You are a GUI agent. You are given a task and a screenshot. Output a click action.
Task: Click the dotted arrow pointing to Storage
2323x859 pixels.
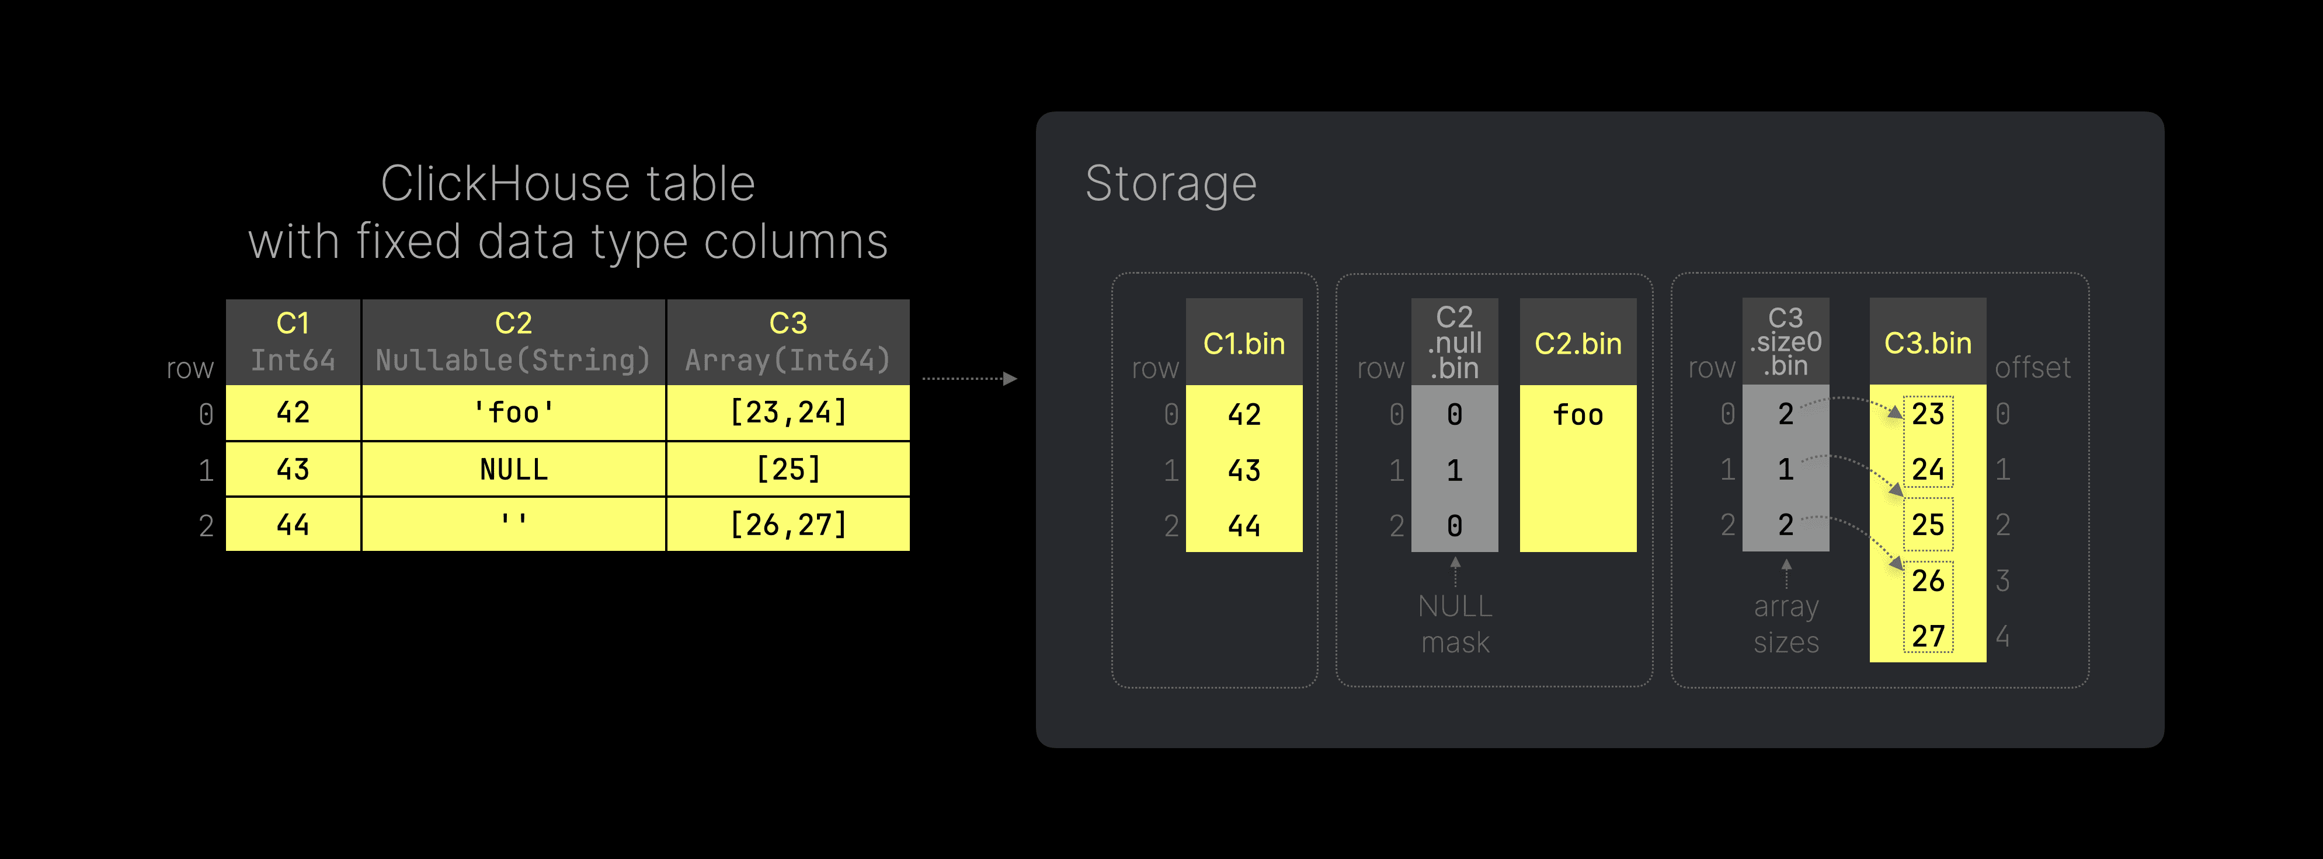969,379
